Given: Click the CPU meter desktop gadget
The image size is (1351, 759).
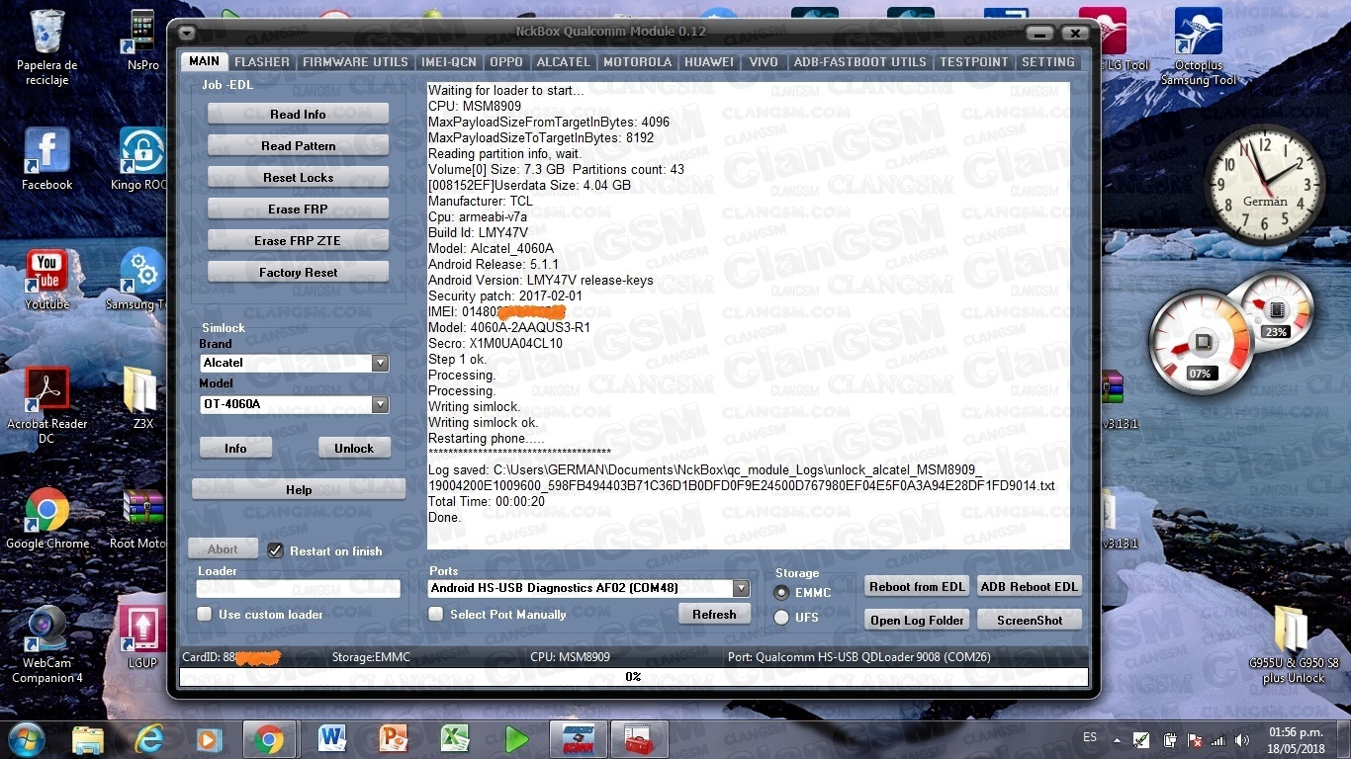Looking at the screenshot, I should 1201,342.
